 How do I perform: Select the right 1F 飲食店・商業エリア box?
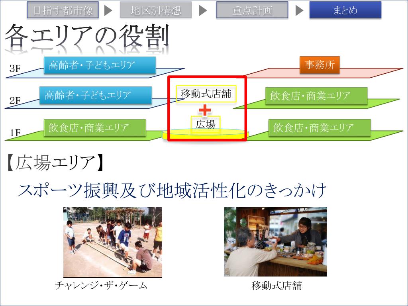[320, 128]
